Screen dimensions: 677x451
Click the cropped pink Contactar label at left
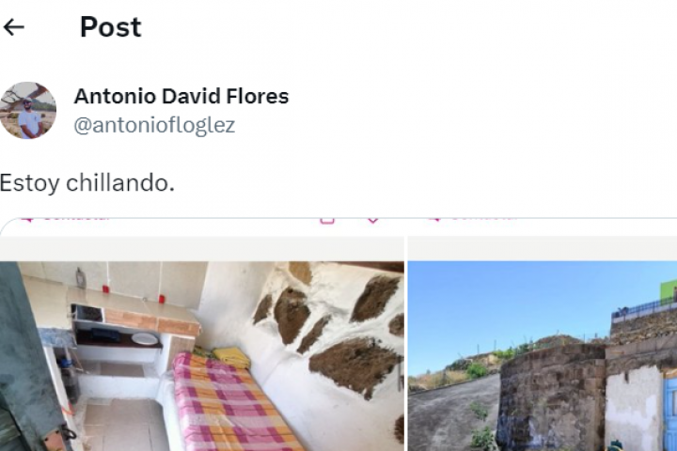65,219
